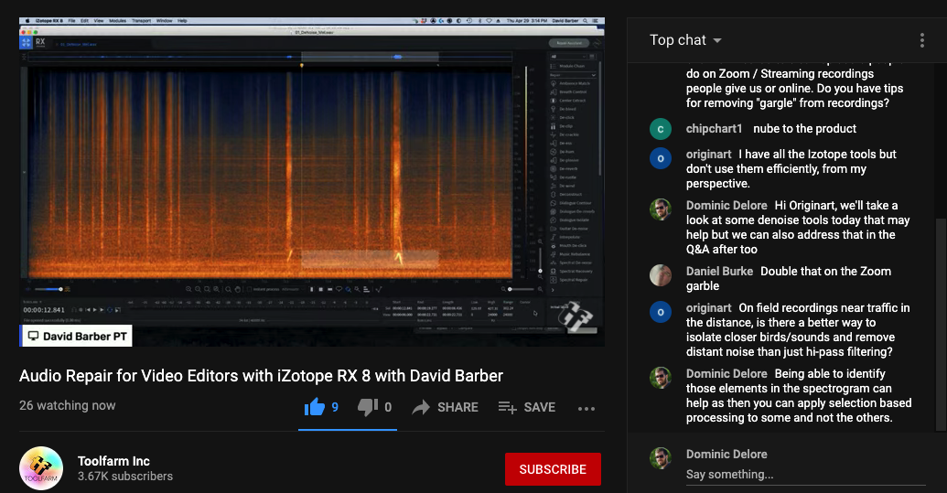
Task: Open Help menu in RX video
Action: (182, 20)
